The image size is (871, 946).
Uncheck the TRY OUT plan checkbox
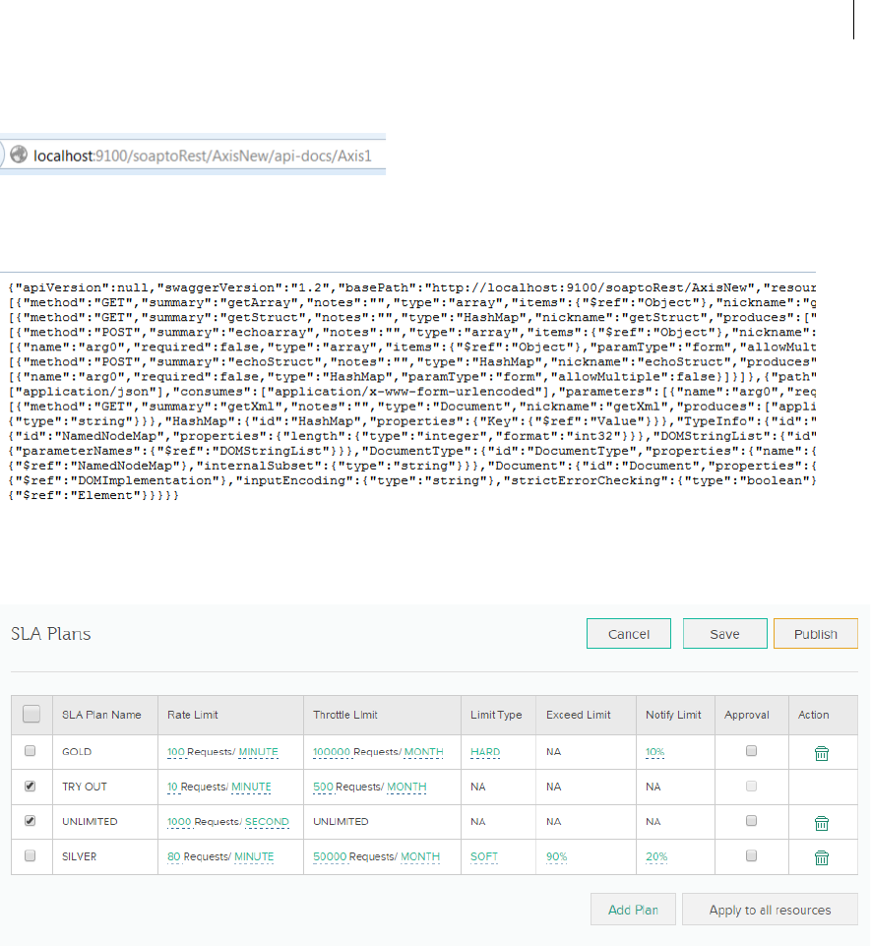click(x=31, y=787)
